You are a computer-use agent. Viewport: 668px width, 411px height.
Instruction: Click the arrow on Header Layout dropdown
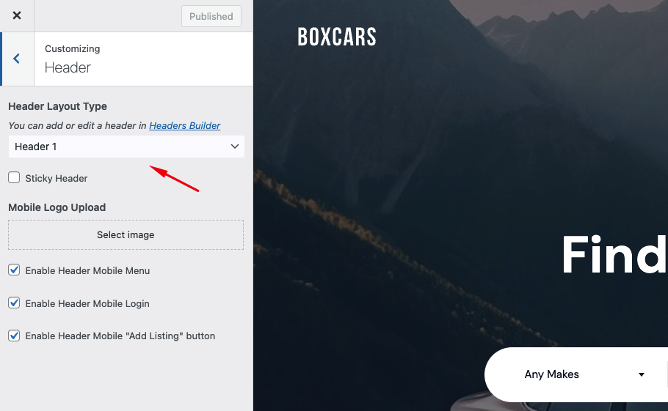[x=235, y=147]
